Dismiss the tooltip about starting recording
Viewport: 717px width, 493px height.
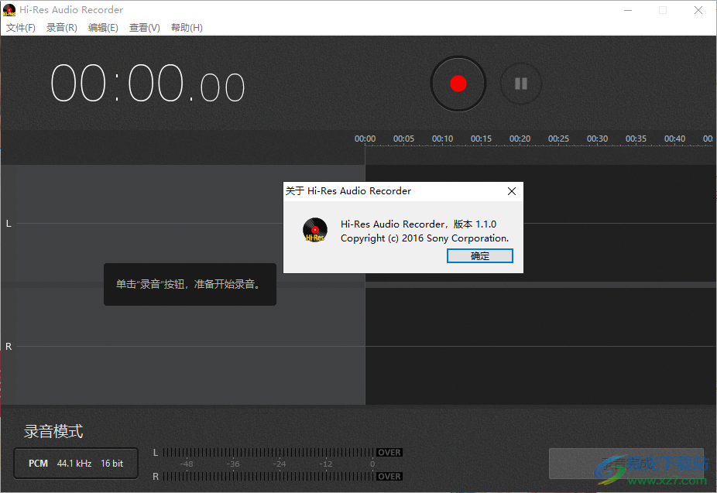pos(190,284)
